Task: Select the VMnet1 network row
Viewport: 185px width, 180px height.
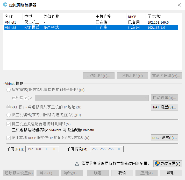Action: point(91,22)
